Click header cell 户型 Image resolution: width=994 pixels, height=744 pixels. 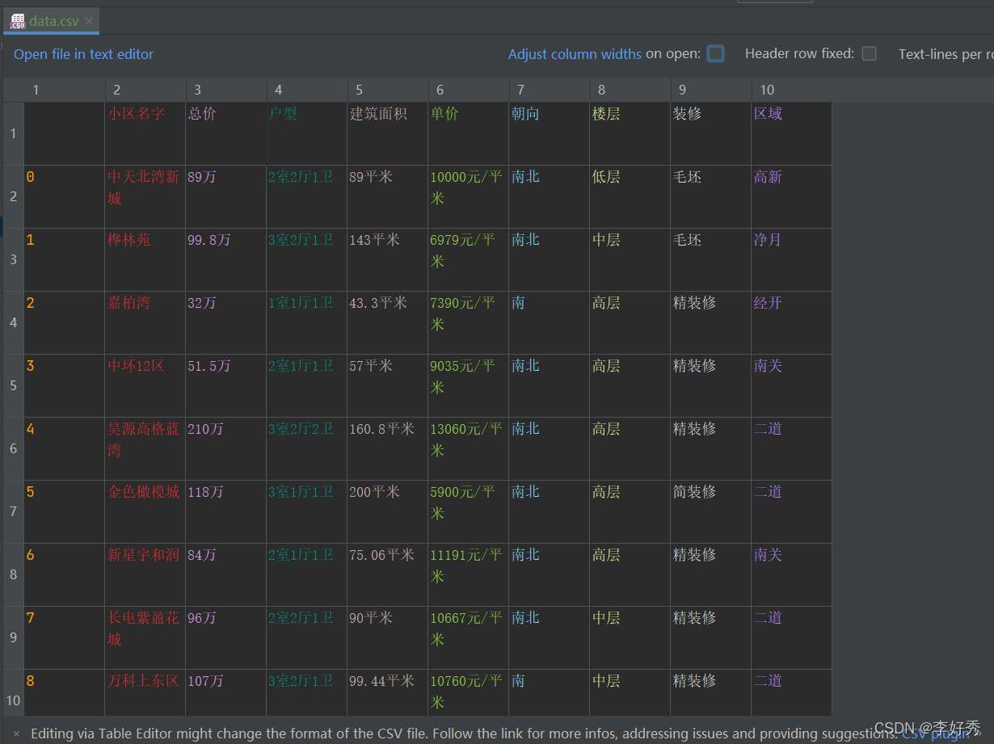pos(307,133)
